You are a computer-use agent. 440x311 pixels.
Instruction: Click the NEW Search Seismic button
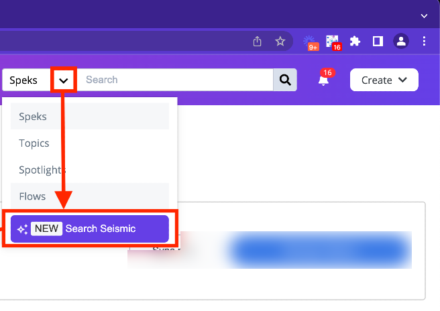point(90,229)
